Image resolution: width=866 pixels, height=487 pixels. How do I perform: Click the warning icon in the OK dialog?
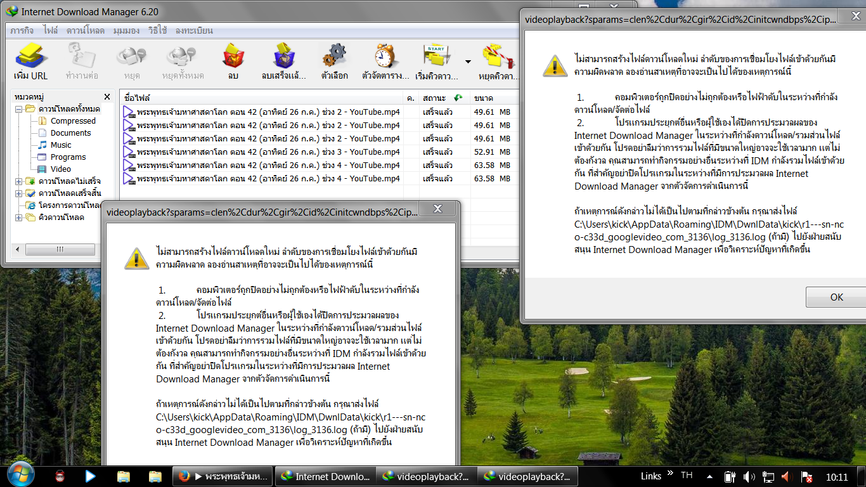[x=555, y=65]
